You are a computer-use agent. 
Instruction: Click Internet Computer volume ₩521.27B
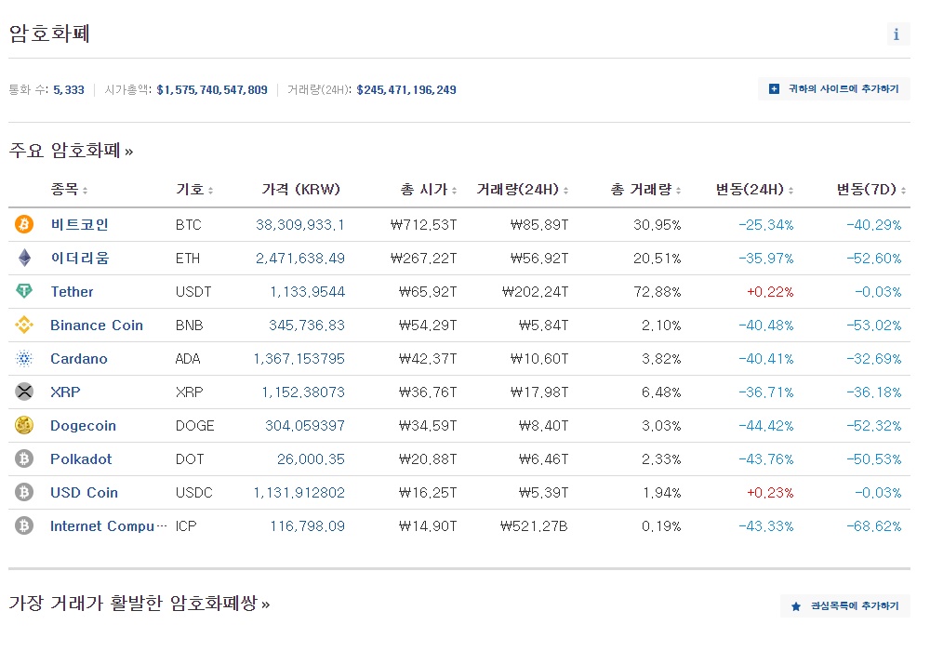coord(534,525)
